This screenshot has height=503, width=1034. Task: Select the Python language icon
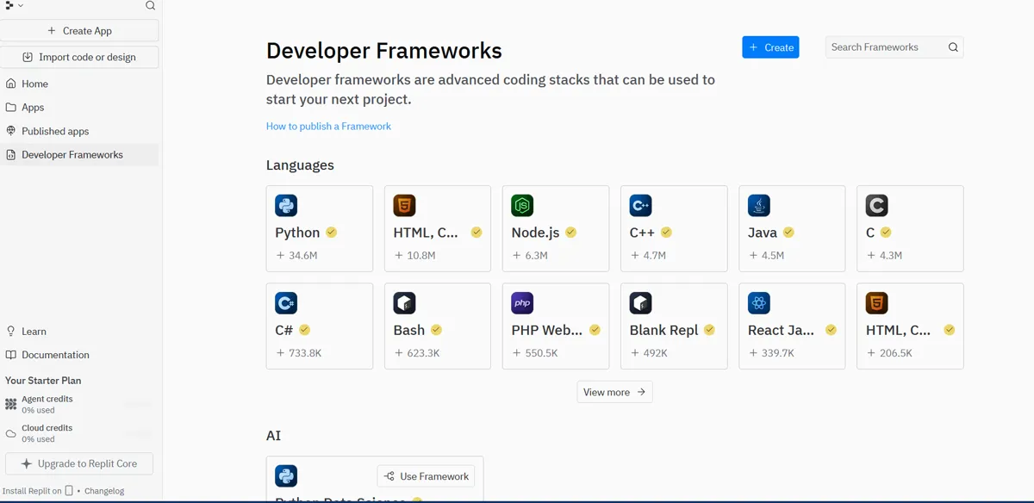click(x=285, y=205)
